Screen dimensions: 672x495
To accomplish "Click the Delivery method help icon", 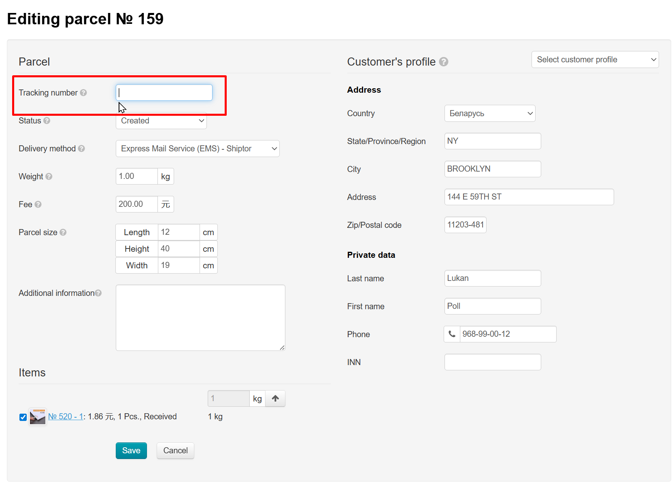I will click(x=81, y=149).
